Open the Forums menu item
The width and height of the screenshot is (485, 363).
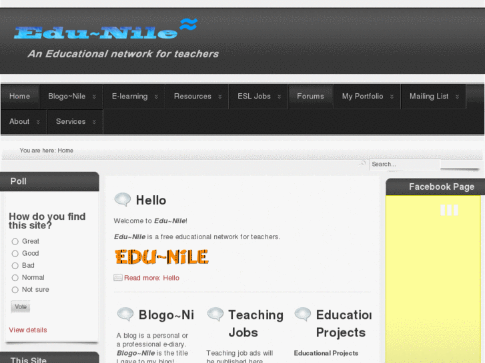[x=311, y=97]
